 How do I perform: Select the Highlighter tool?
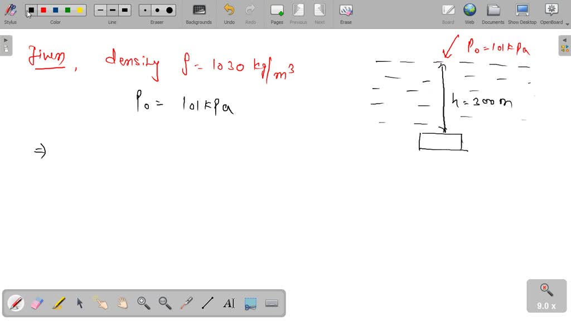[59, 303]
